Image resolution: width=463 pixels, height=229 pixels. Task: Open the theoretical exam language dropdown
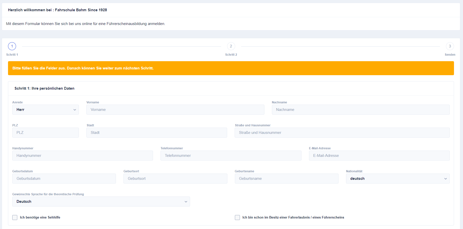click(x=101, y=202)
